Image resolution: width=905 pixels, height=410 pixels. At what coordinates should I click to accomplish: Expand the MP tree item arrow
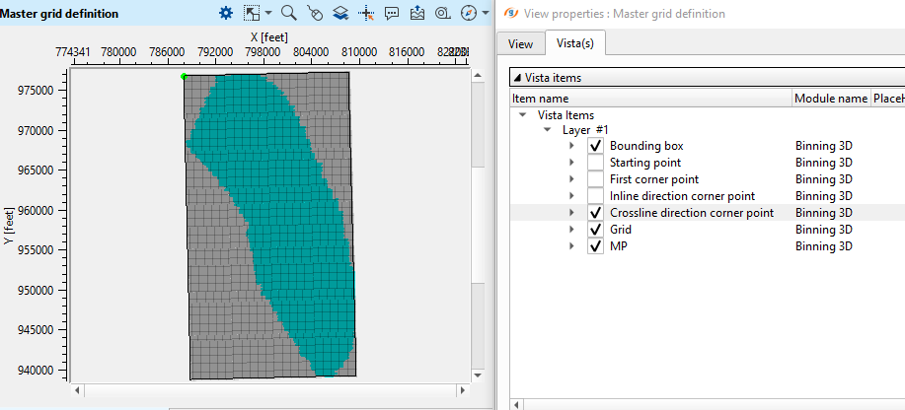572,246
